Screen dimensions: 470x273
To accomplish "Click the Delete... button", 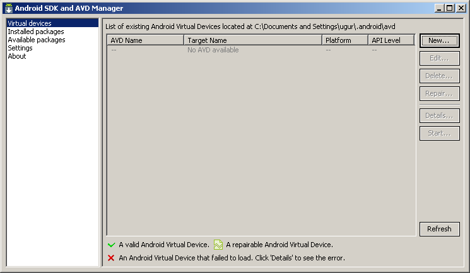I will [440, 76].
